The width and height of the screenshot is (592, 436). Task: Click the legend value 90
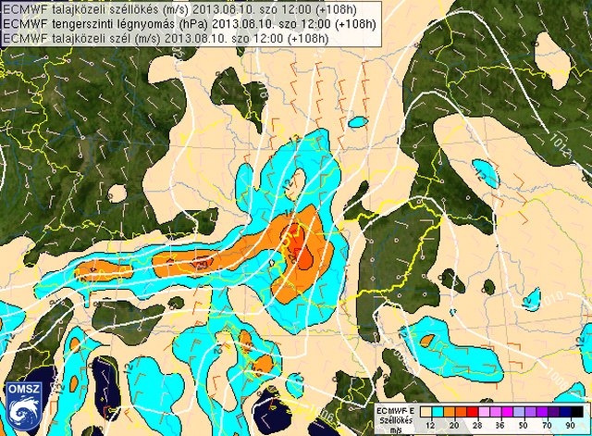(x=571, y=426)
